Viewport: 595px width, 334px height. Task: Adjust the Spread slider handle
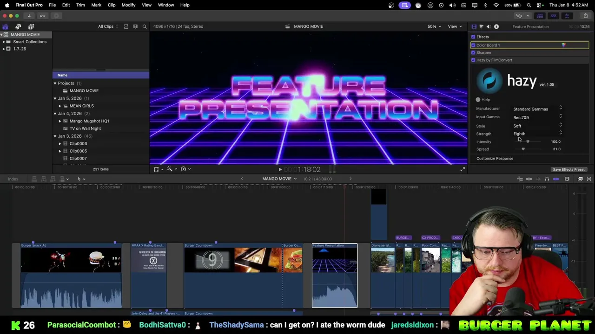(x=523, y=149)
